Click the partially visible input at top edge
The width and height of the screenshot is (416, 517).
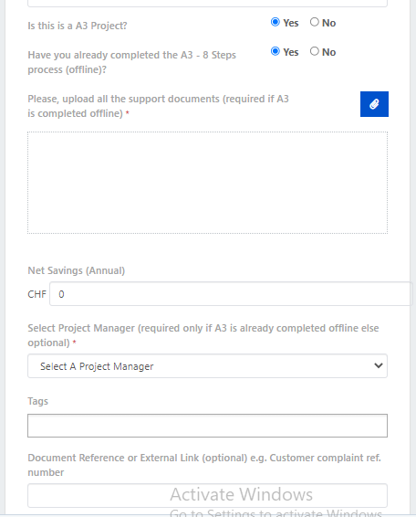(207, 4)
